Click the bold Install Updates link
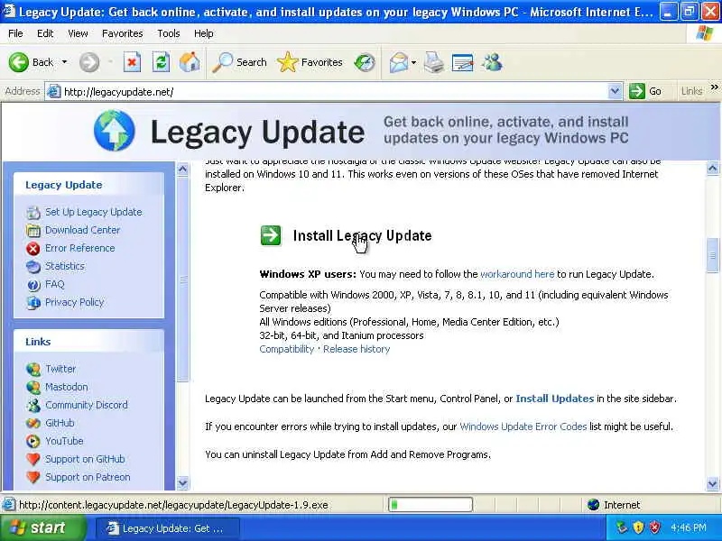 point(555,399)
